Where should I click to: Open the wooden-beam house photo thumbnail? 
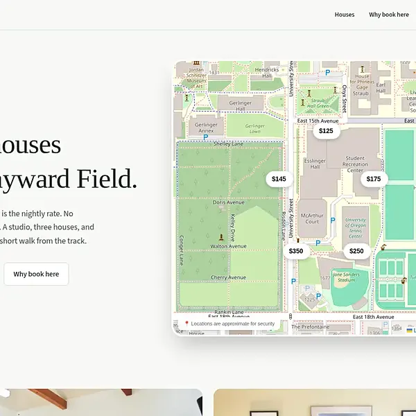[x=101, y=402]
